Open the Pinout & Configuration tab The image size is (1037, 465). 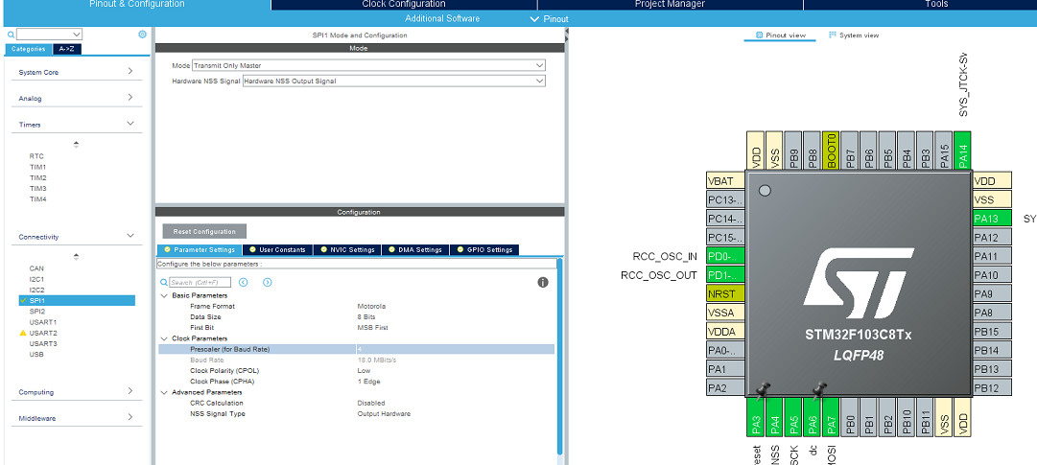[x=135, y=5]
